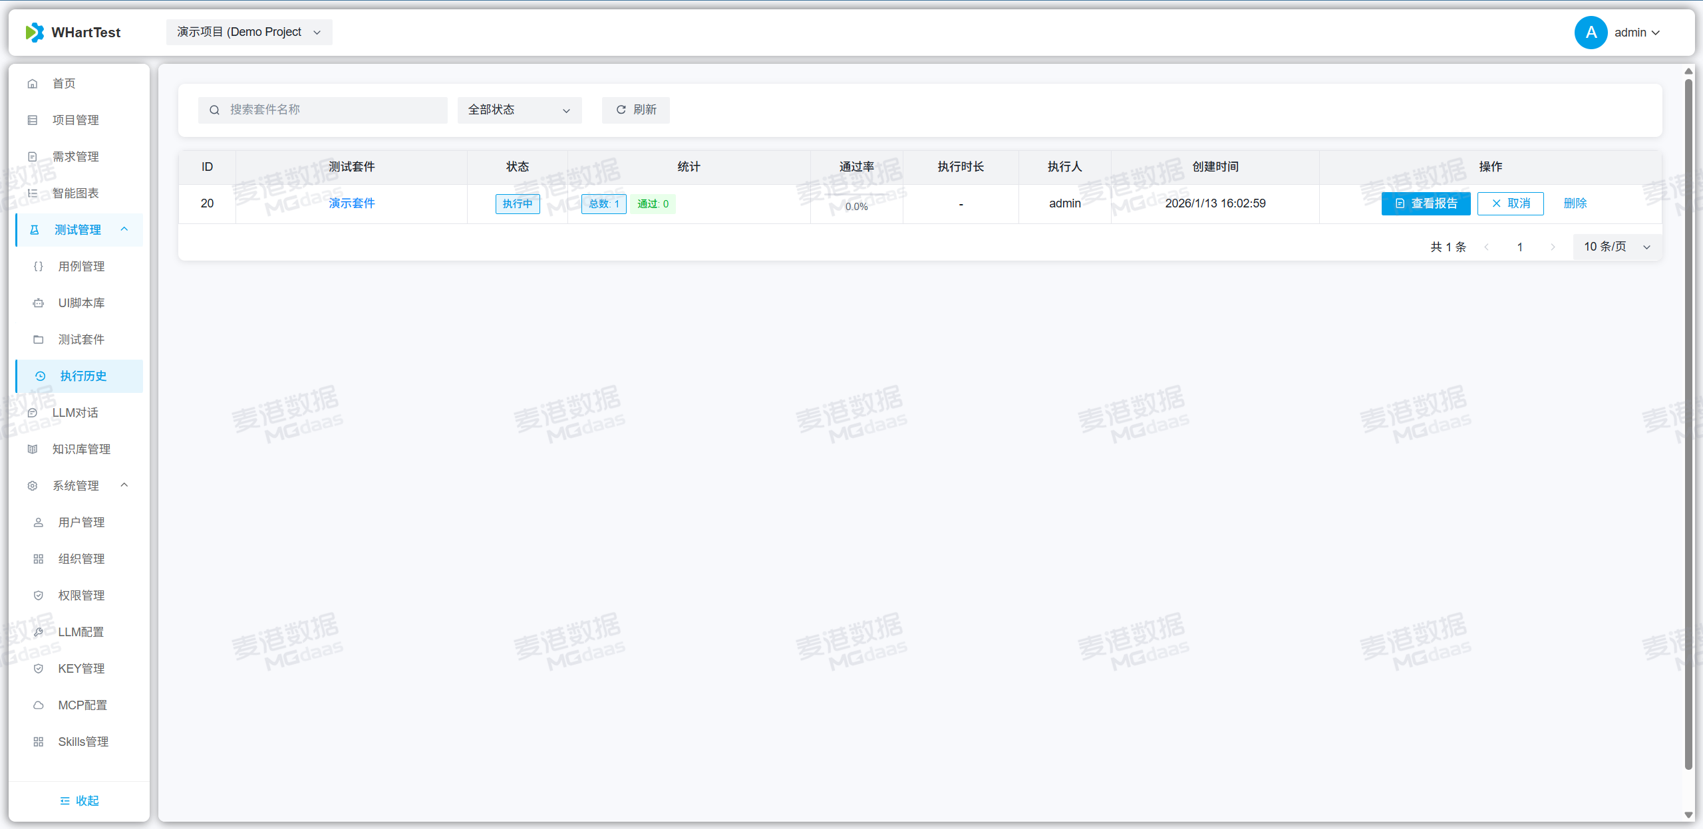Click the cloud icon beside MCP配置
Screen dimensions: 1703x829
click(x=39, y=705)
